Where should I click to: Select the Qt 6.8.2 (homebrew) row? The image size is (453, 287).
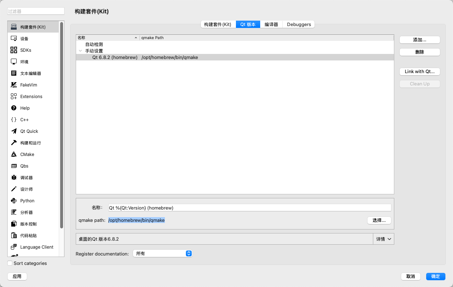click(x=235, y=57)
